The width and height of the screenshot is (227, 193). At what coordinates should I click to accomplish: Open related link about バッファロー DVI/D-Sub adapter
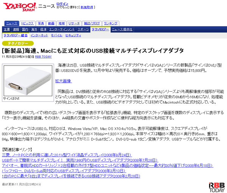(x=64, y=171)
